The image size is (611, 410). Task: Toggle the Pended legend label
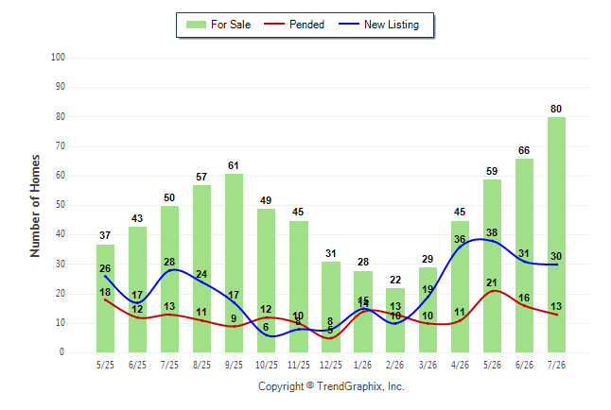[306, 25]
